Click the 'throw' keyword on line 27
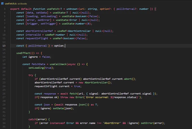Image resolution: width=192 pixels, height=129 pixels. pos(64,97)
